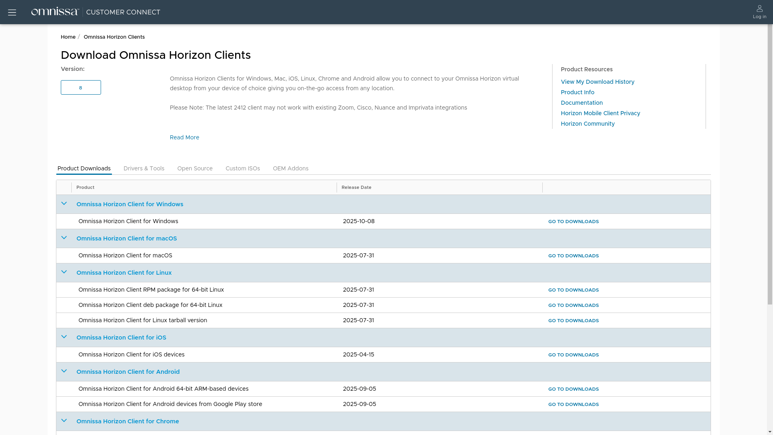Click the page vertical scrollbar
This screenshot has width=773, height=435.
[770, 165]
